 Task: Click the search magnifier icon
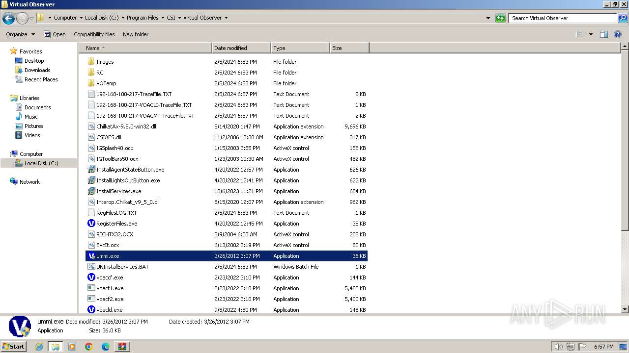click(x=622, y=18)
